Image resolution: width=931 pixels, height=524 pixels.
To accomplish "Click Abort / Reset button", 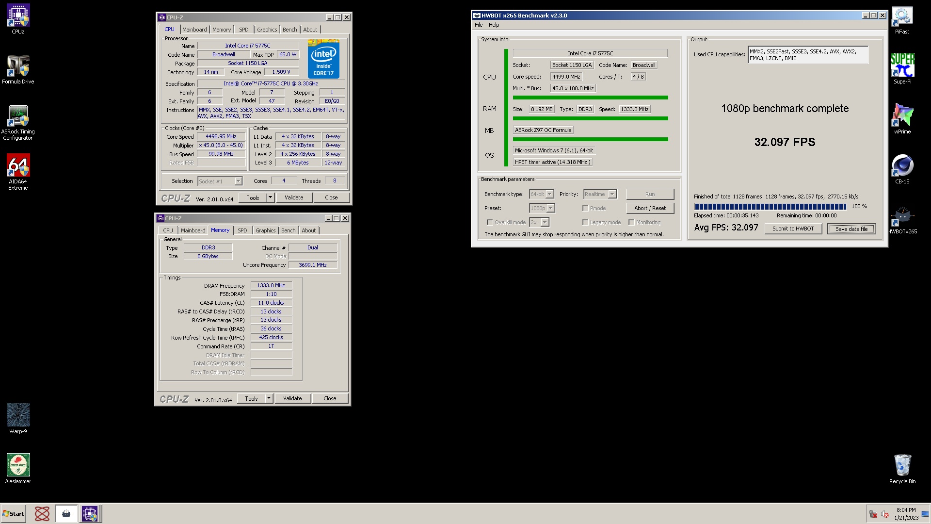I will (x=650, y=208).
